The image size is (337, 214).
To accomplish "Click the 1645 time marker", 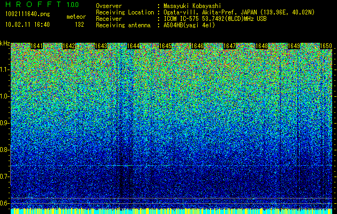I will [165, 46].
